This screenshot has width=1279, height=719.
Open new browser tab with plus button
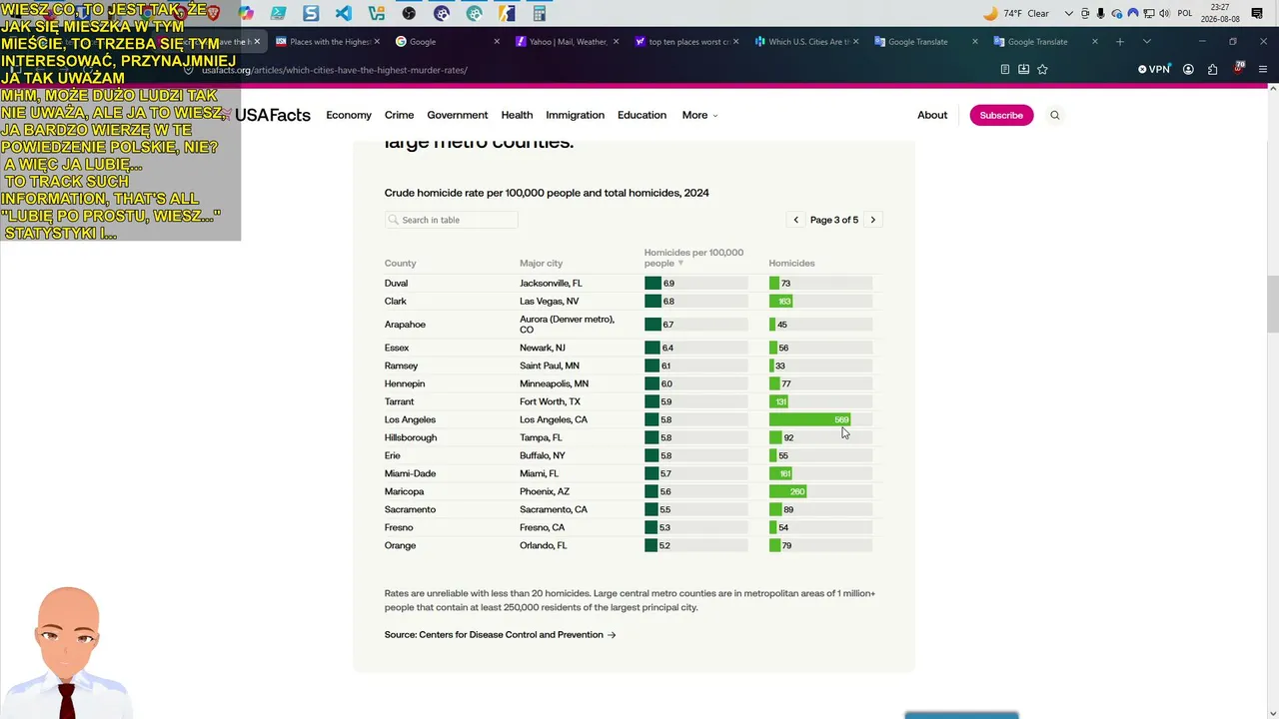[x=1120, y=42]
